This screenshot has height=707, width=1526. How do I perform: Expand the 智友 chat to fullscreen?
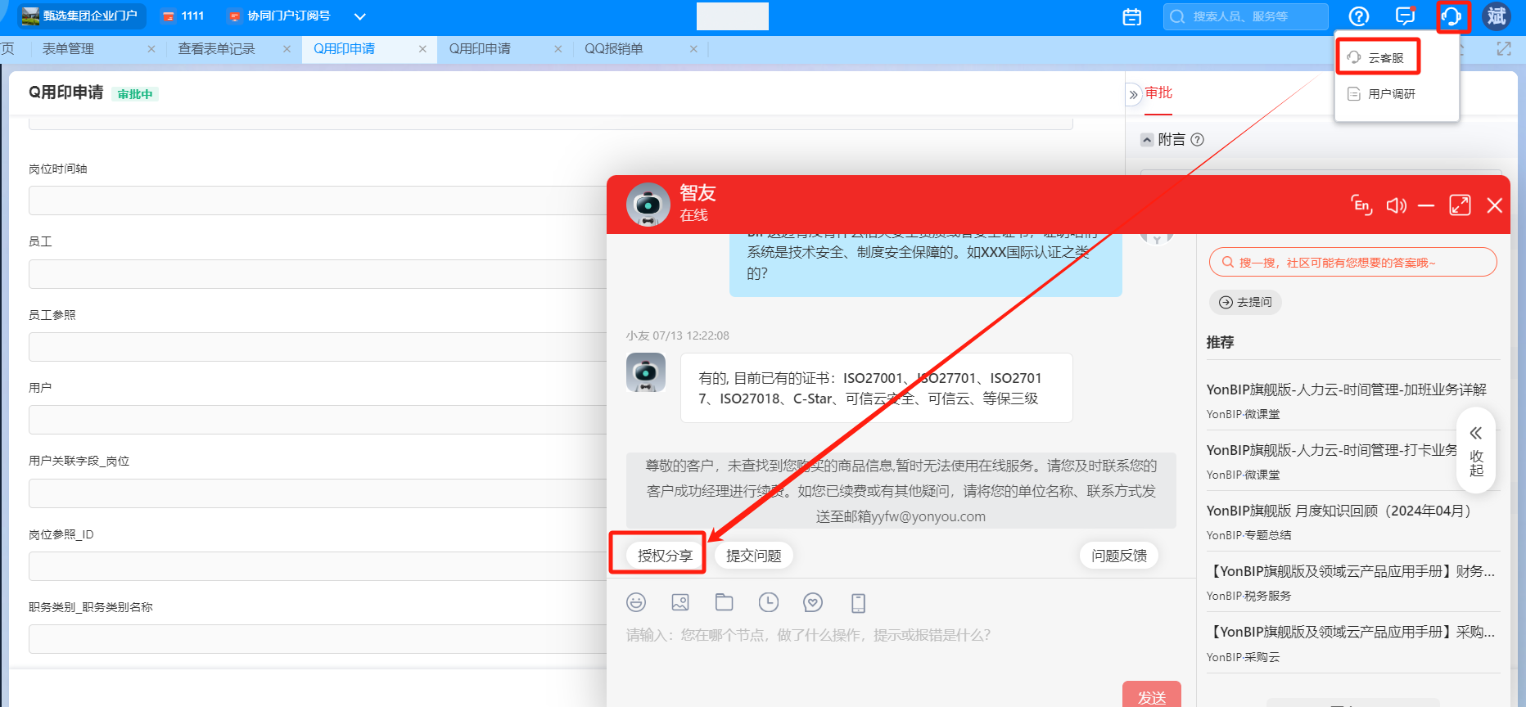pyautogui.click(x=1460, y=205)
